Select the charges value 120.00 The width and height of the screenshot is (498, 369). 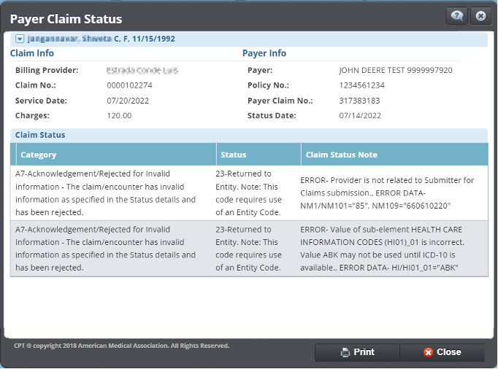click(x=119, y=115)
